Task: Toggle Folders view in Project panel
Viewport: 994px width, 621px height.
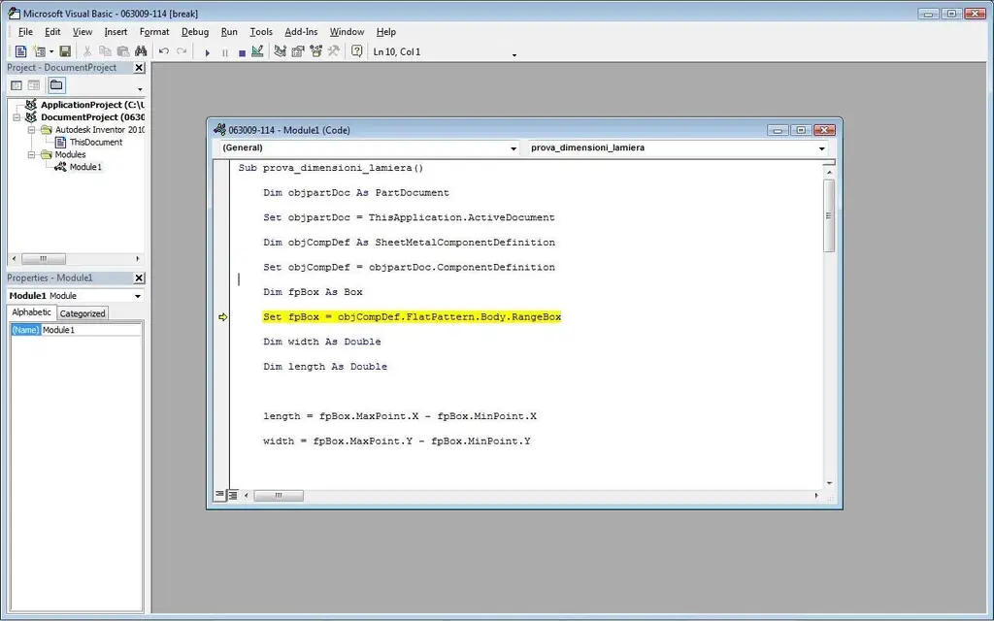Action: point(56,85)
